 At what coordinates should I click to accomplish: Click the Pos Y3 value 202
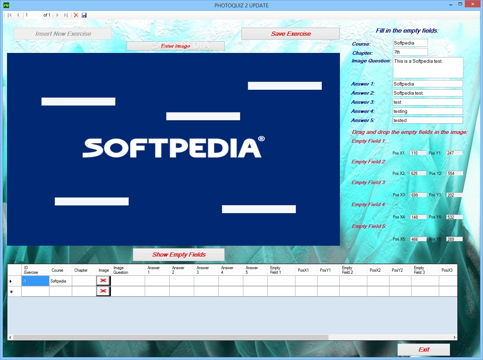[455, 195]
